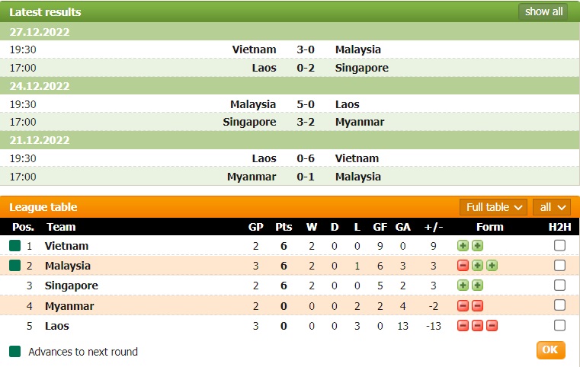The height and width of the screenshot is (367, 580).
Task: Check the H2H box for Laos
Action: 559,326
